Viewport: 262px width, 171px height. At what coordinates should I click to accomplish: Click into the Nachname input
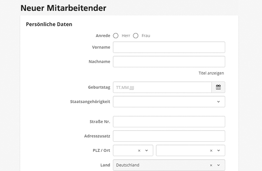(x=169, y=62)
